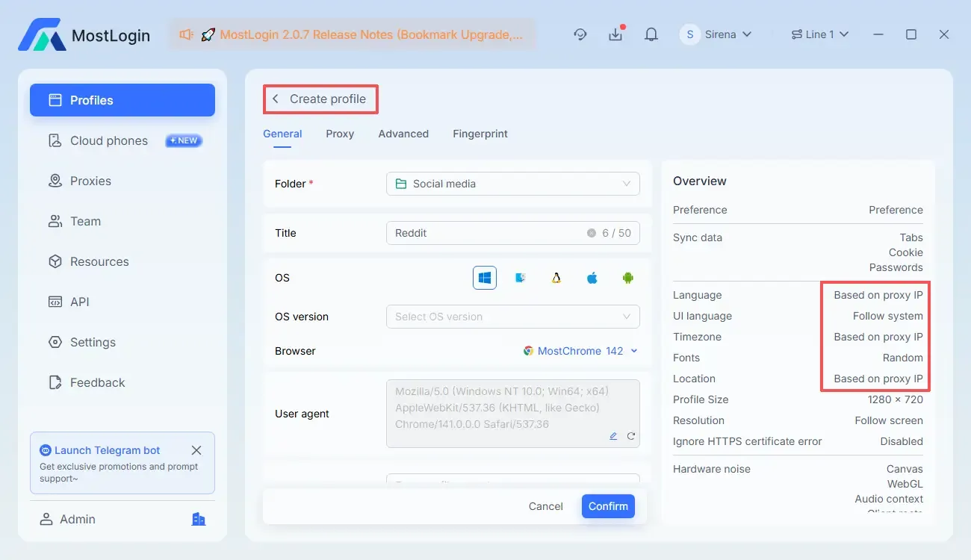Launch the Telegram bot
Screen dimensions: 971x560
coord(107,450)
